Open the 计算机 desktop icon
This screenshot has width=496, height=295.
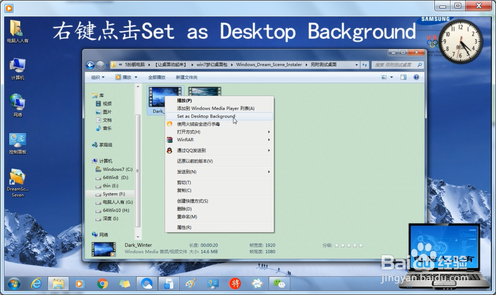click(x=17, y=69)
